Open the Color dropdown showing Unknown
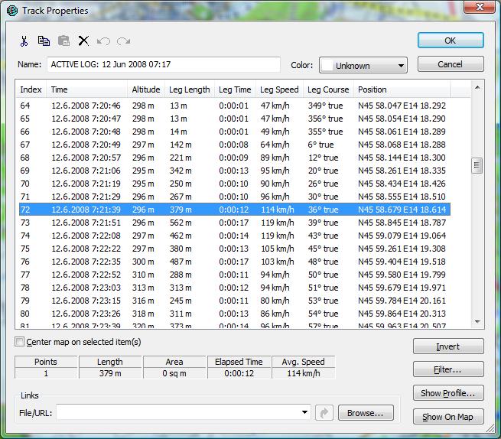The image size is (501, 439). click(363, 66)
